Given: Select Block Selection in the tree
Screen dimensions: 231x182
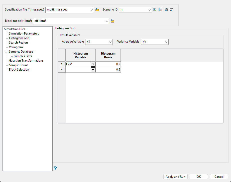Looking at the screenshot, I should (x=19, y=70).
